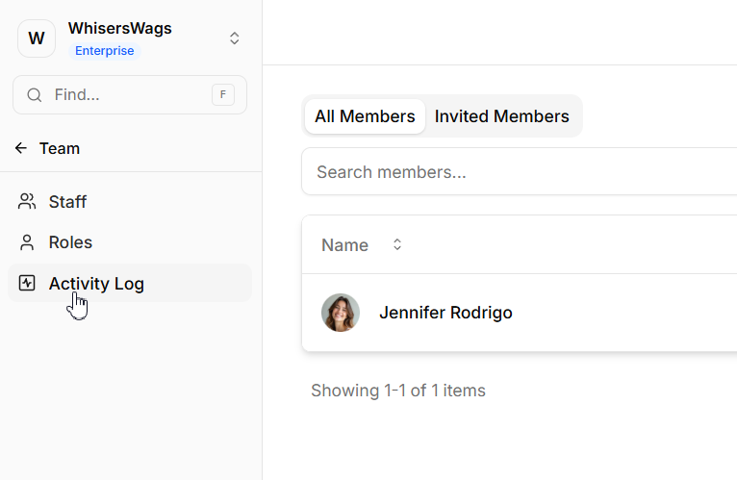Switch to the Invited Members tab
The width and height of the screenshot is (737, 480).
[x=501, y=116]
